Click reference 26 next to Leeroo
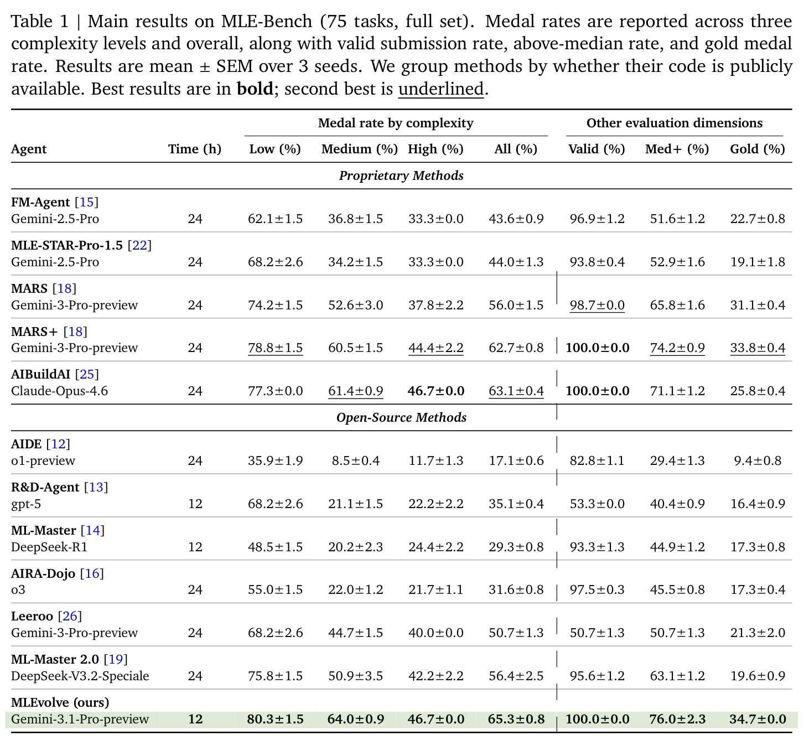The width and height of the screenshot is (804, 745). point(70,616)
